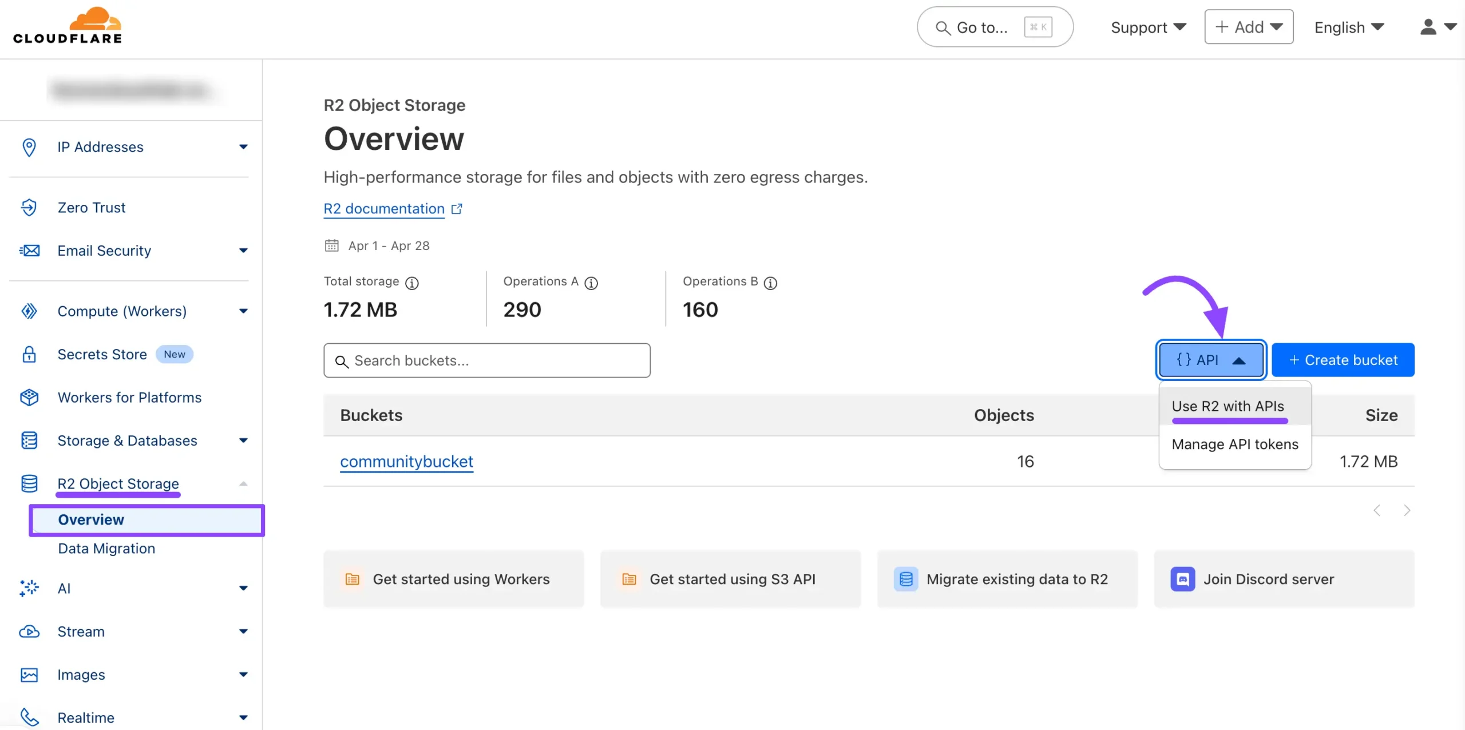Go to next page of buckets

1407,510
